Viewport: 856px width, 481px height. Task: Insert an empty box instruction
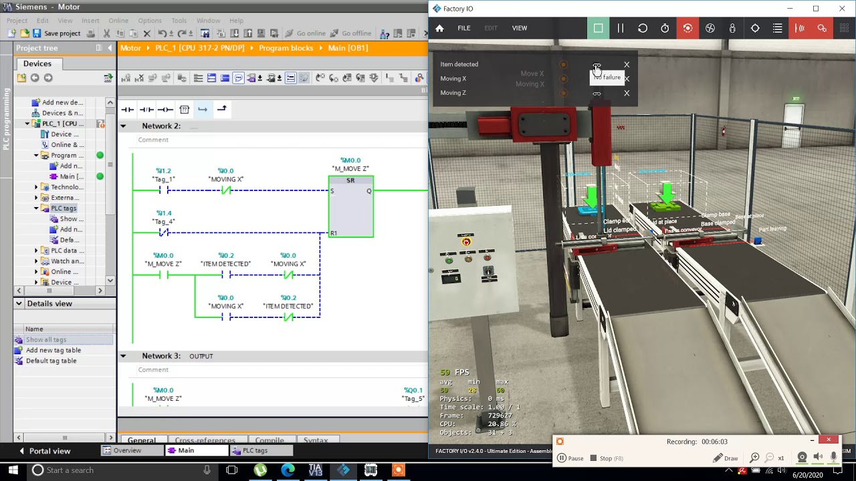184,110
